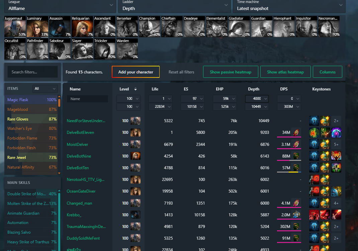Filter by Pathfinder class portrait

[x=37, y=49]
